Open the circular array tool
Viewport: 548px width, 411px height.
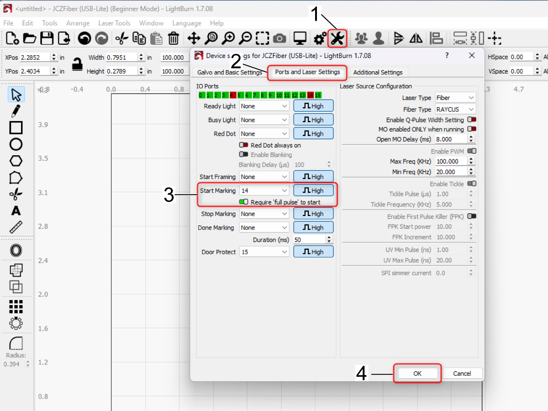16,323
